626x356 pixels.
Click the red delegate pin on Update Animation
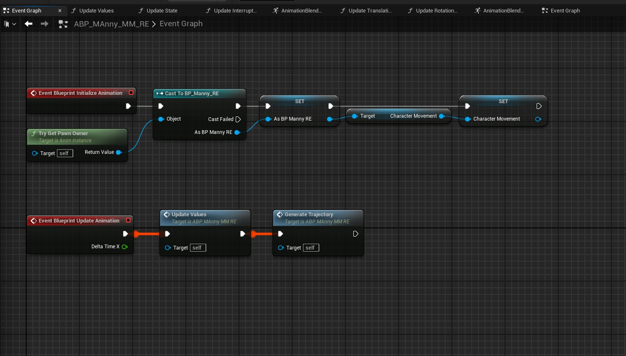(128, 220)
